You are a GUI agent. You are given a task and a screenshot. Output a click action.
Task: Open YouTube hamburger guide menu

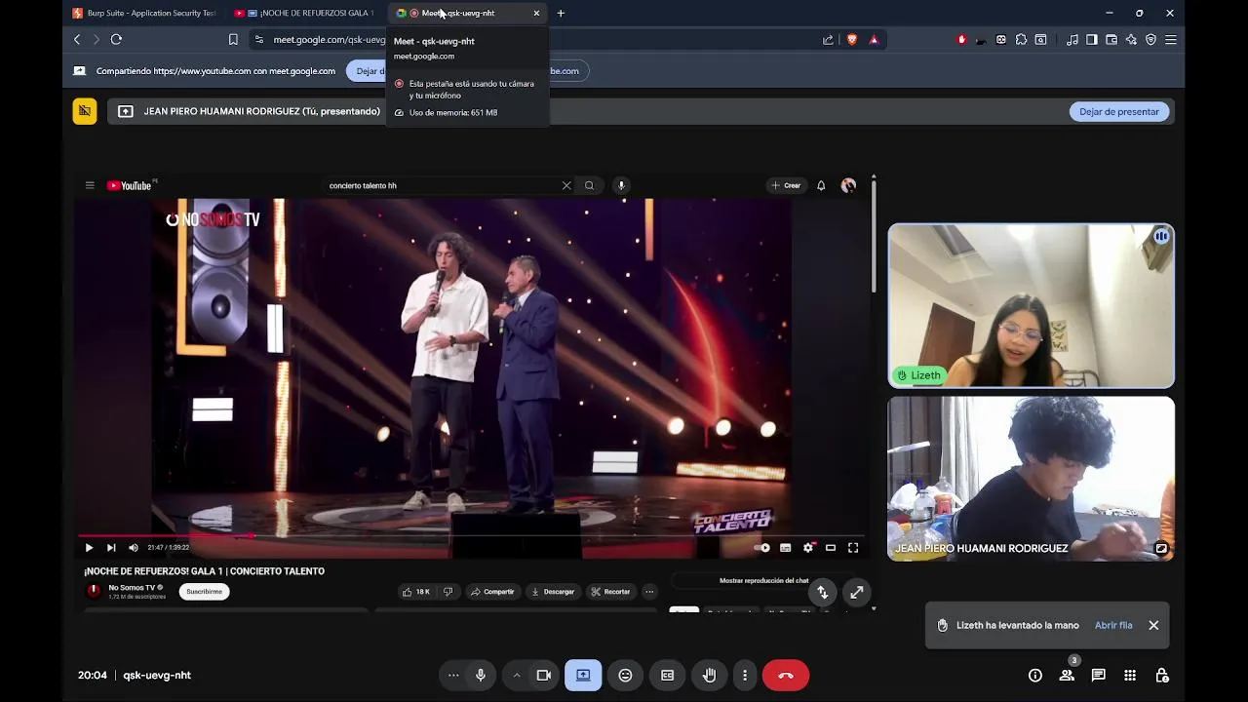[90, 185]
